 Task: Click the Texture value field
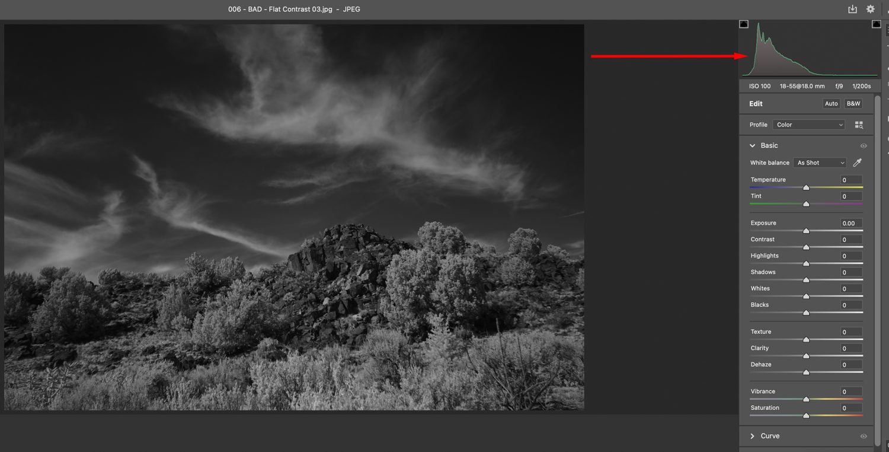[x=851, y=332]
